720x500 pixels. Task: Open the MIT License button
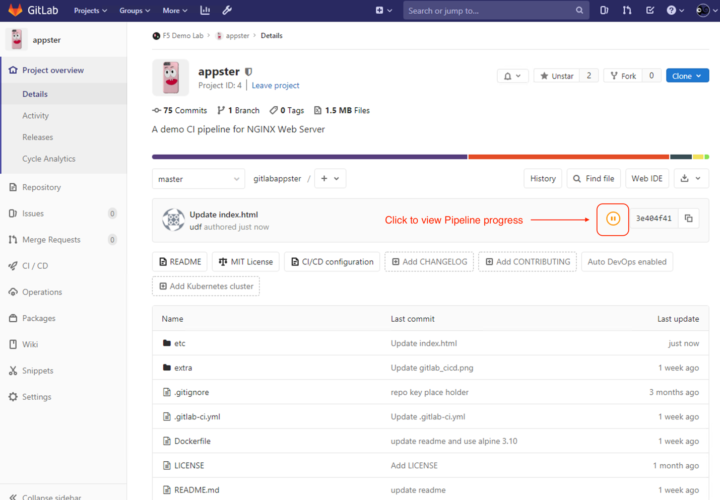(246, 262)
